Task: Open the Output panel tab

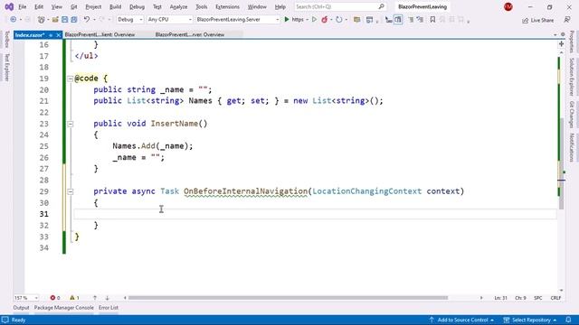Action: (21, 308)
